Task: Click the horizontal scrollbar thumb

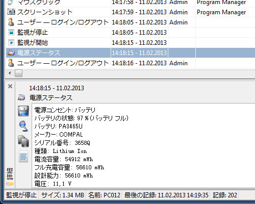Action: [x=18, y=73]
